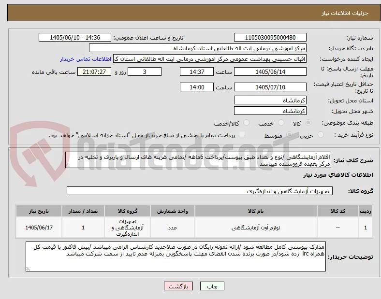Open اطلاعات تماس خریدار link

(x=86, y=59)
